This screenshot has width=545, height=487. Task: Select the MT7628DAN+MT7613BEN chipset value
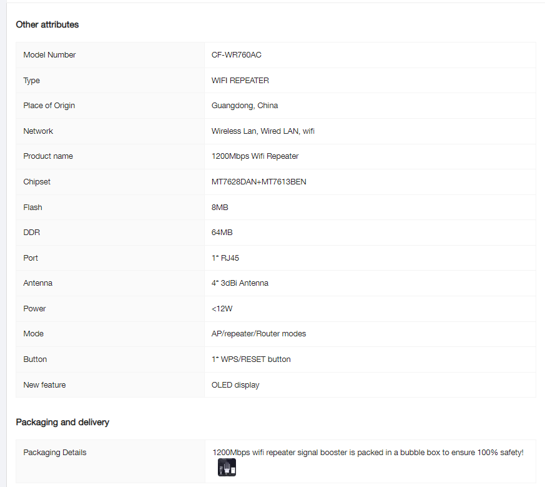click(x=259, y=182)
